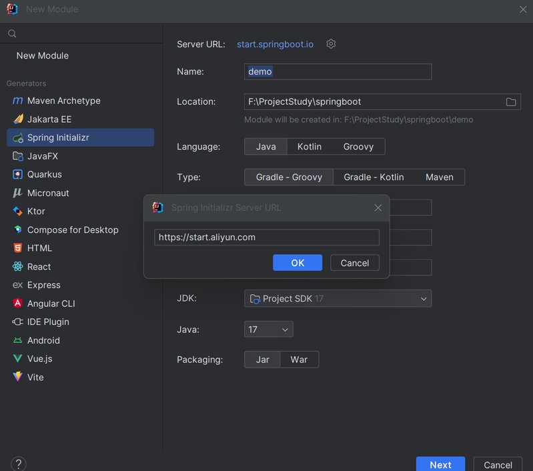
Task: Browse for location with folder icon
Action: pyautogui.click(x=511, y=101)
